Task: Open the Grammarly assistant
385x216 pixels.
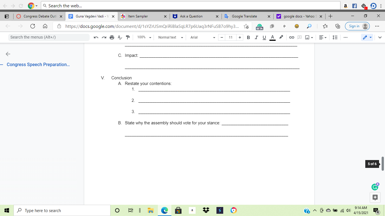Action: coord(375,186)
